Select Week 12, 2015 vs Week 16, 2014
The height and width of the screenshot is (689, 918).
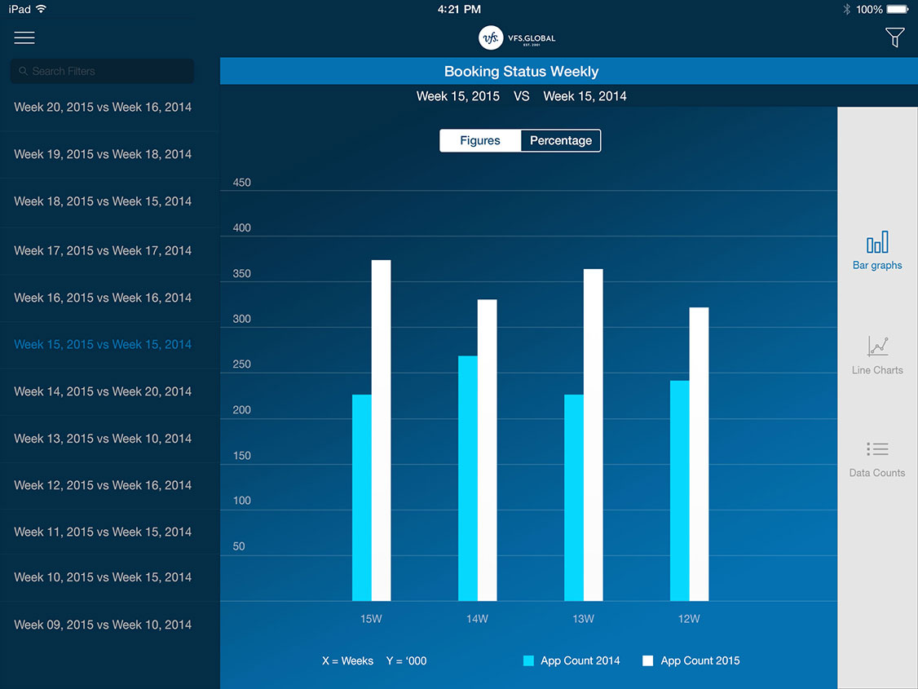tap(103, 485)
